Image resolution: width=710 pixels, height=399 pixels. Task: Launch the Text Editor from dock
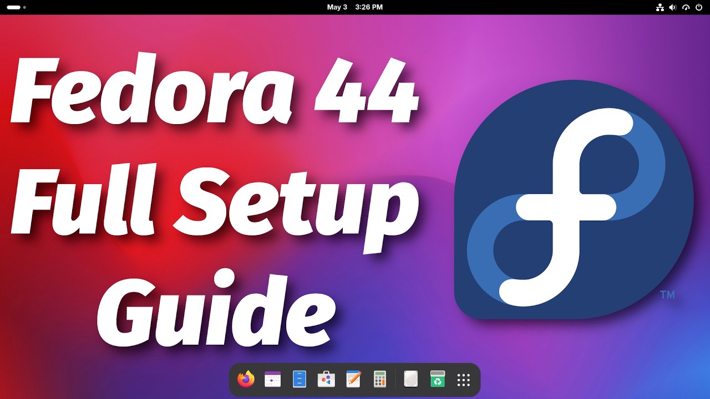353,380
